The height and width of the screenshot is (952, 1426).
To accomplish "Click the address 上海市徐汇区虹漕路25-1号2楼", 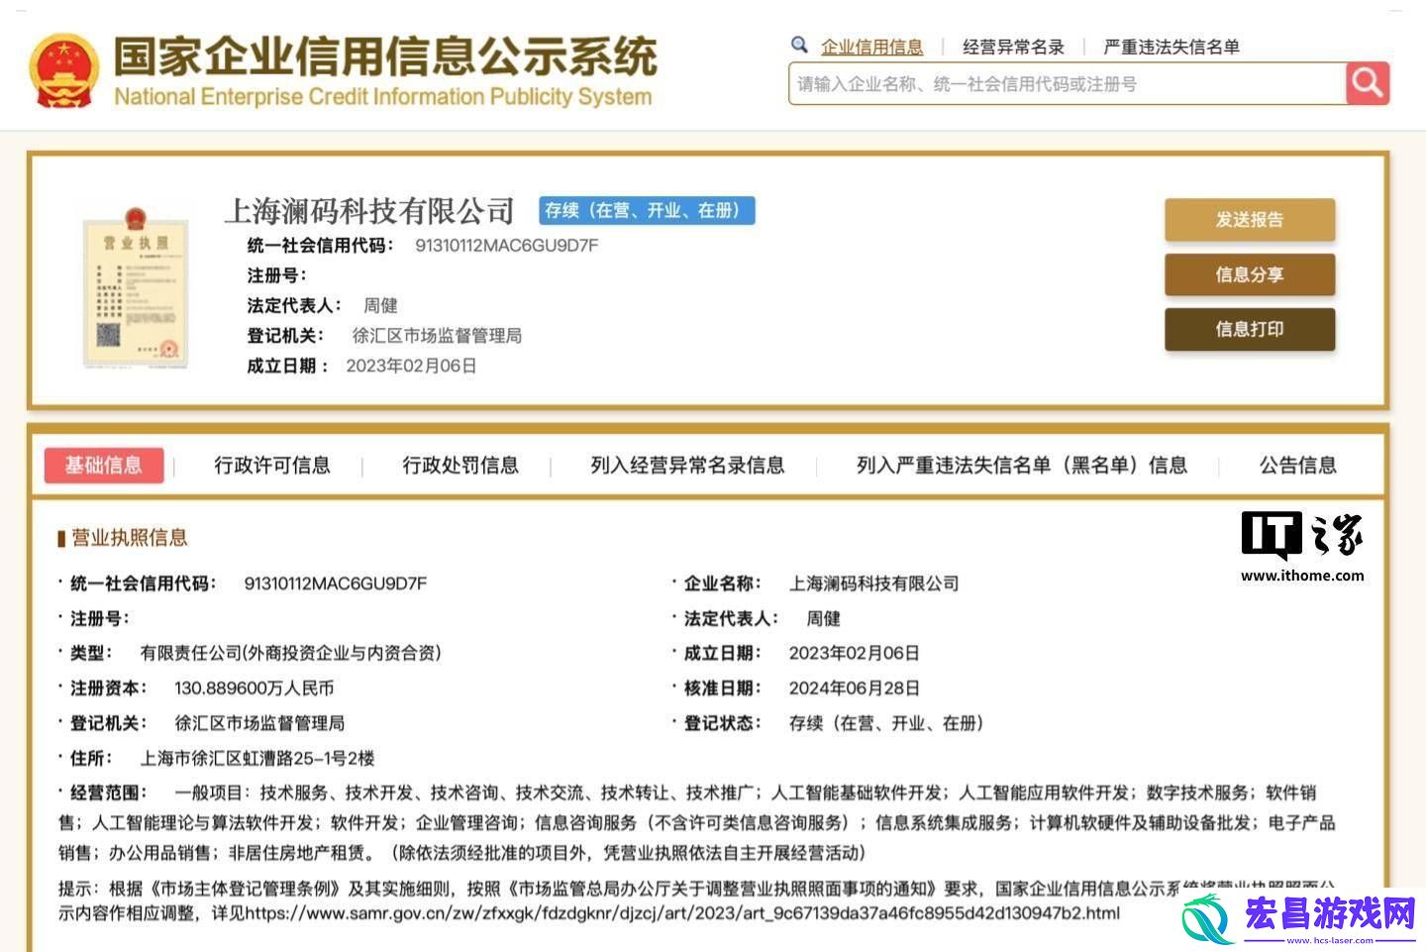I will [x=257, y=758].
